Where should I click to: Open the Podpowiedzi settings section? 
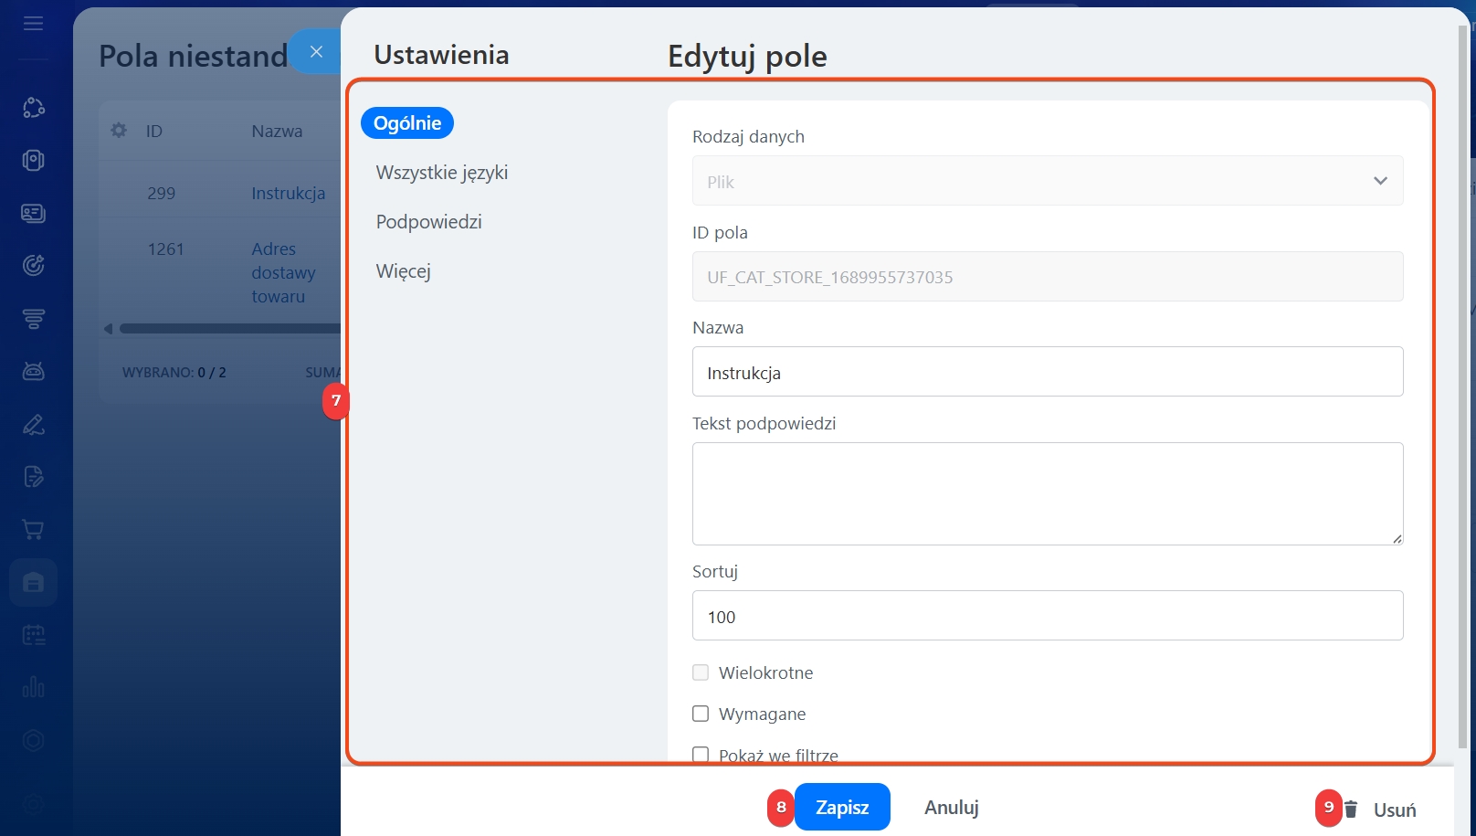[428, 222]
